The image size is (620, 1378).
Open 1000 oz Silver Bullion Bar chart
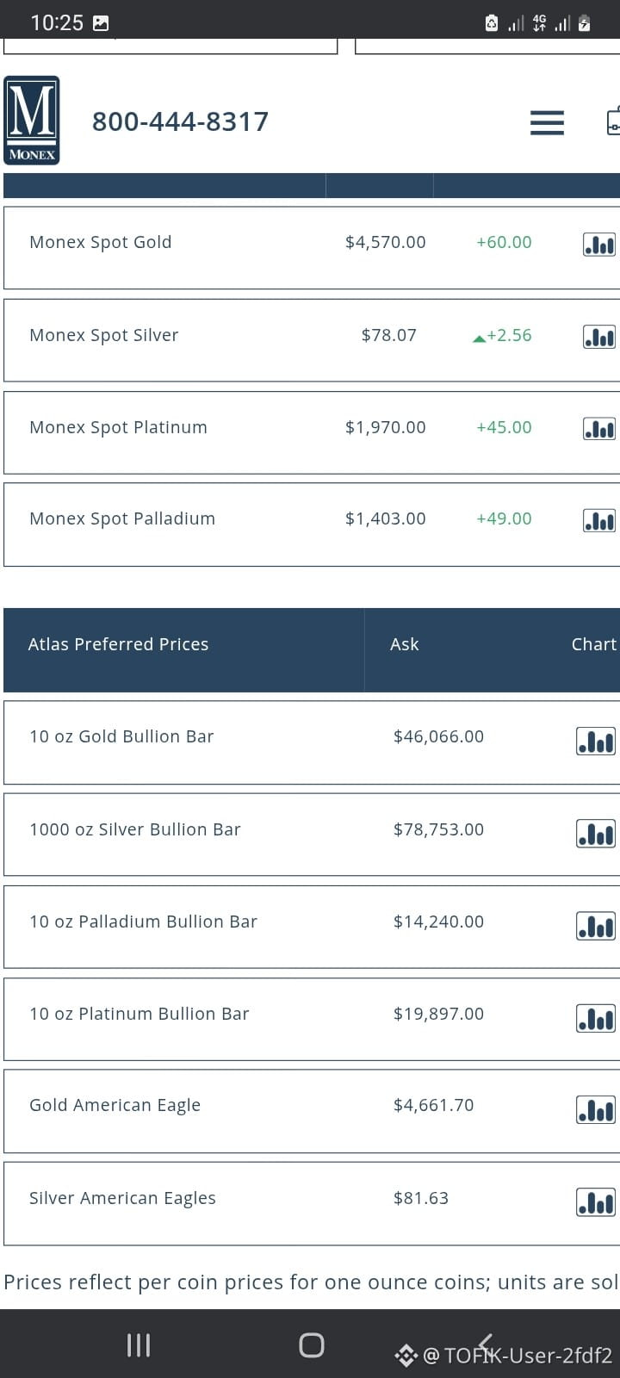pos(596,833)
